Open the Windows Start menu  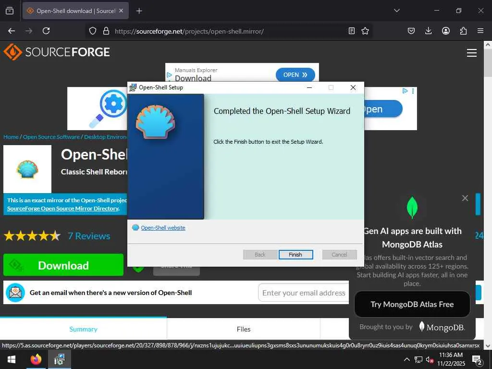pos(12,359)
